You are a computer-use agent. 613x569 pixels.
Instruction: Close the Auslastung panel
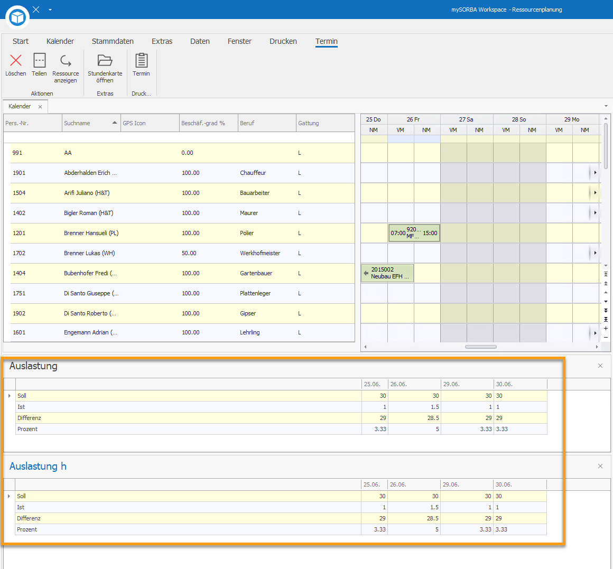(600, 366)
